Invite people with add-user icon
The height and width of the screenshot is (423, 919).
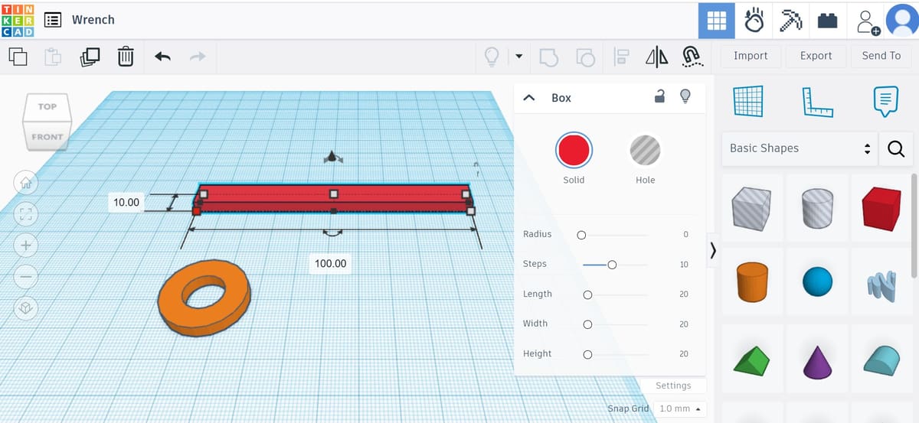point(868,21)
